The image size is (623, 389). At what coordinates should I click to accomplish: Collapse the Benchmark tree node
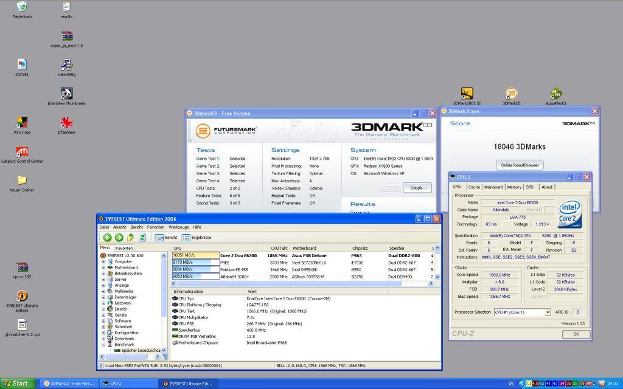tap(103, 345)
